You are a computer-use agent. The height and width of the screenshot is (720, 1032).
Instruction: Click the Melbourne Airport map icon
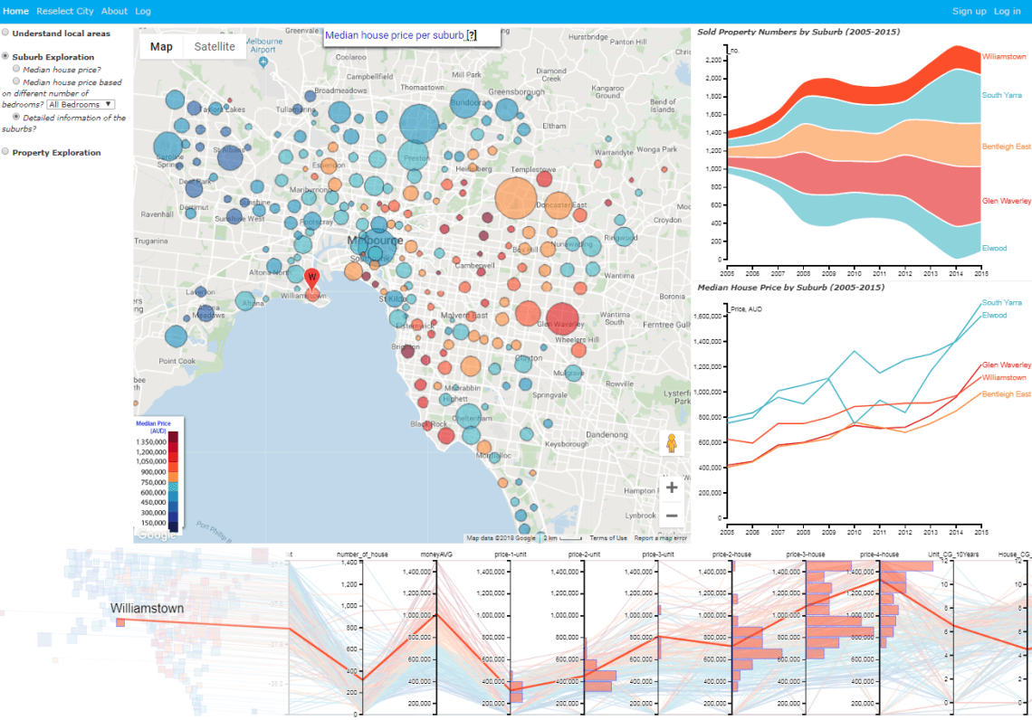[x=263, y=62]
